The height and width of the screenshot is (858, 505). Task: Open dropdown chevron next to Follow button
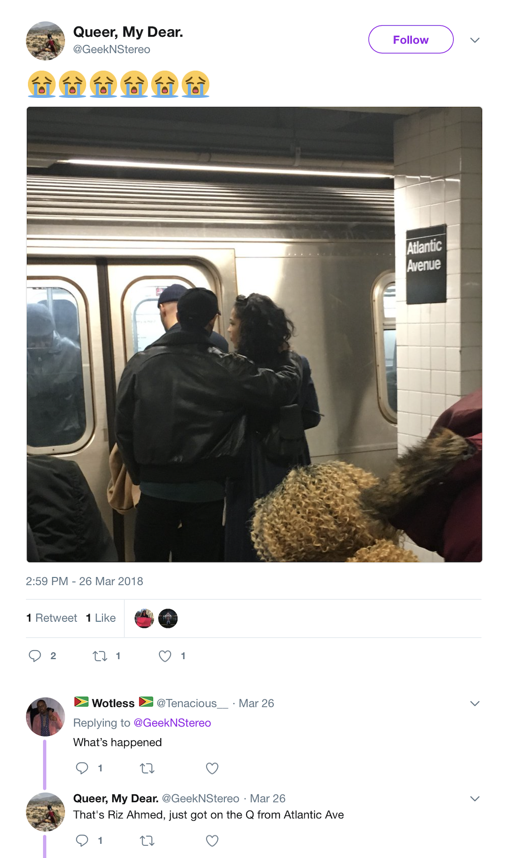(475, 40)
